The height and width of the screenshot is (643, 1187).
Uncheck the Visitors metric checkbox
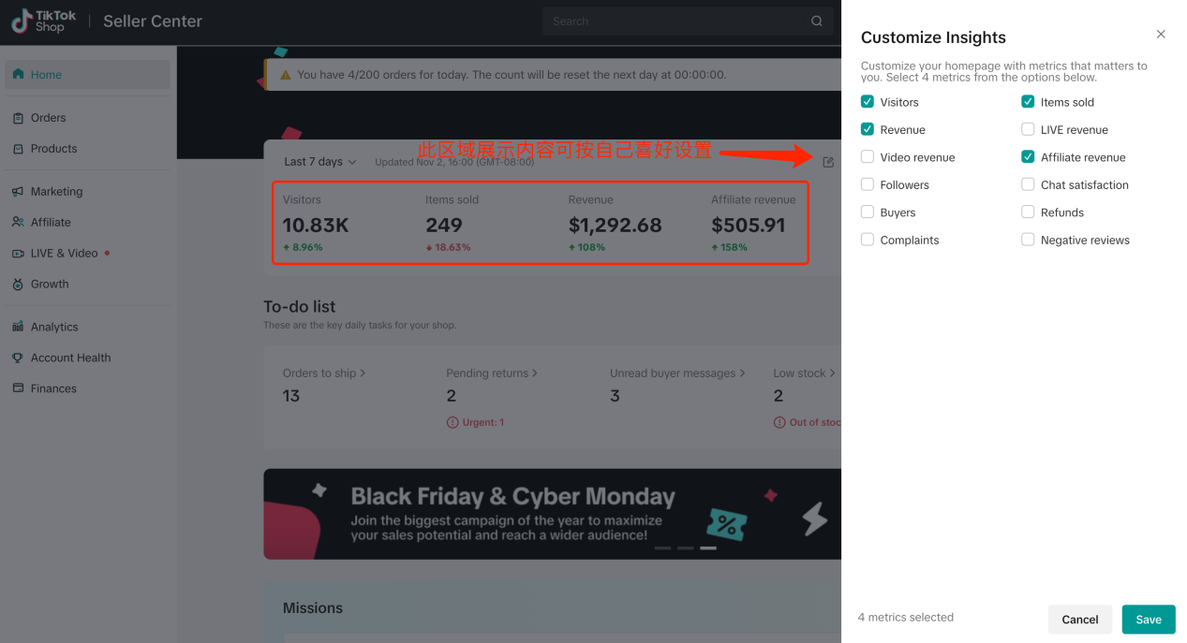(868, 102)
